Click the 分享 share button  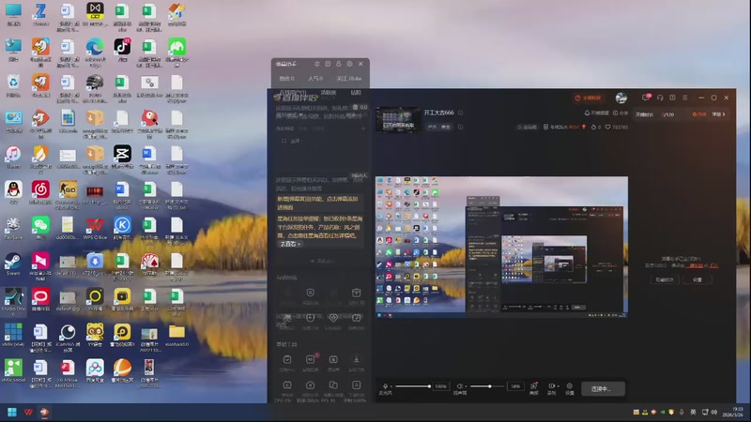point(621,113)
